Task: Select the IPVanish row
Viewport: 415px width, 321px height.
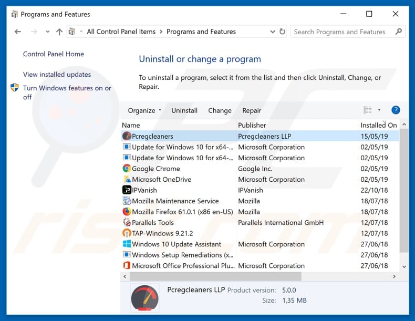Action: [x=260, y=190]
